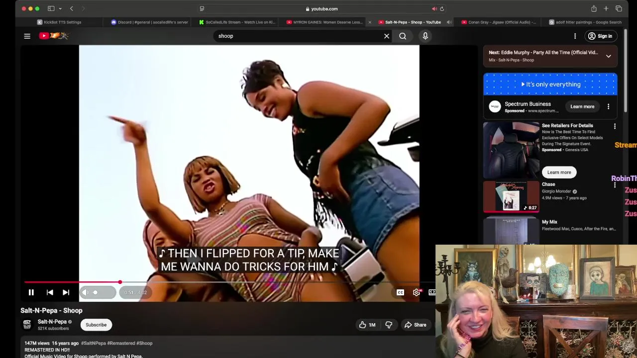Mute the video using the speaker icon
The width and height of the screenshot is (637, 358).
[x=85, y=292]
